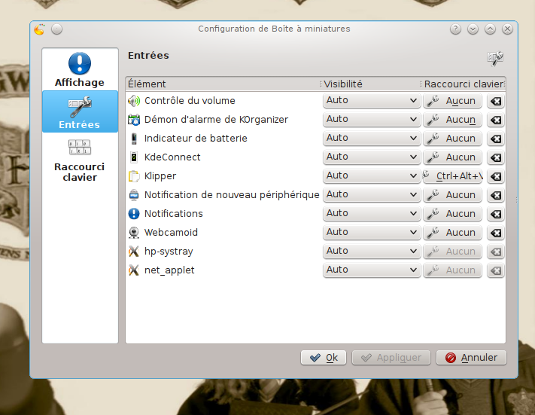This screenshot has width=535, height=415.
Task: Click the Entrées header wrench icon
Action: click(495, 58)
